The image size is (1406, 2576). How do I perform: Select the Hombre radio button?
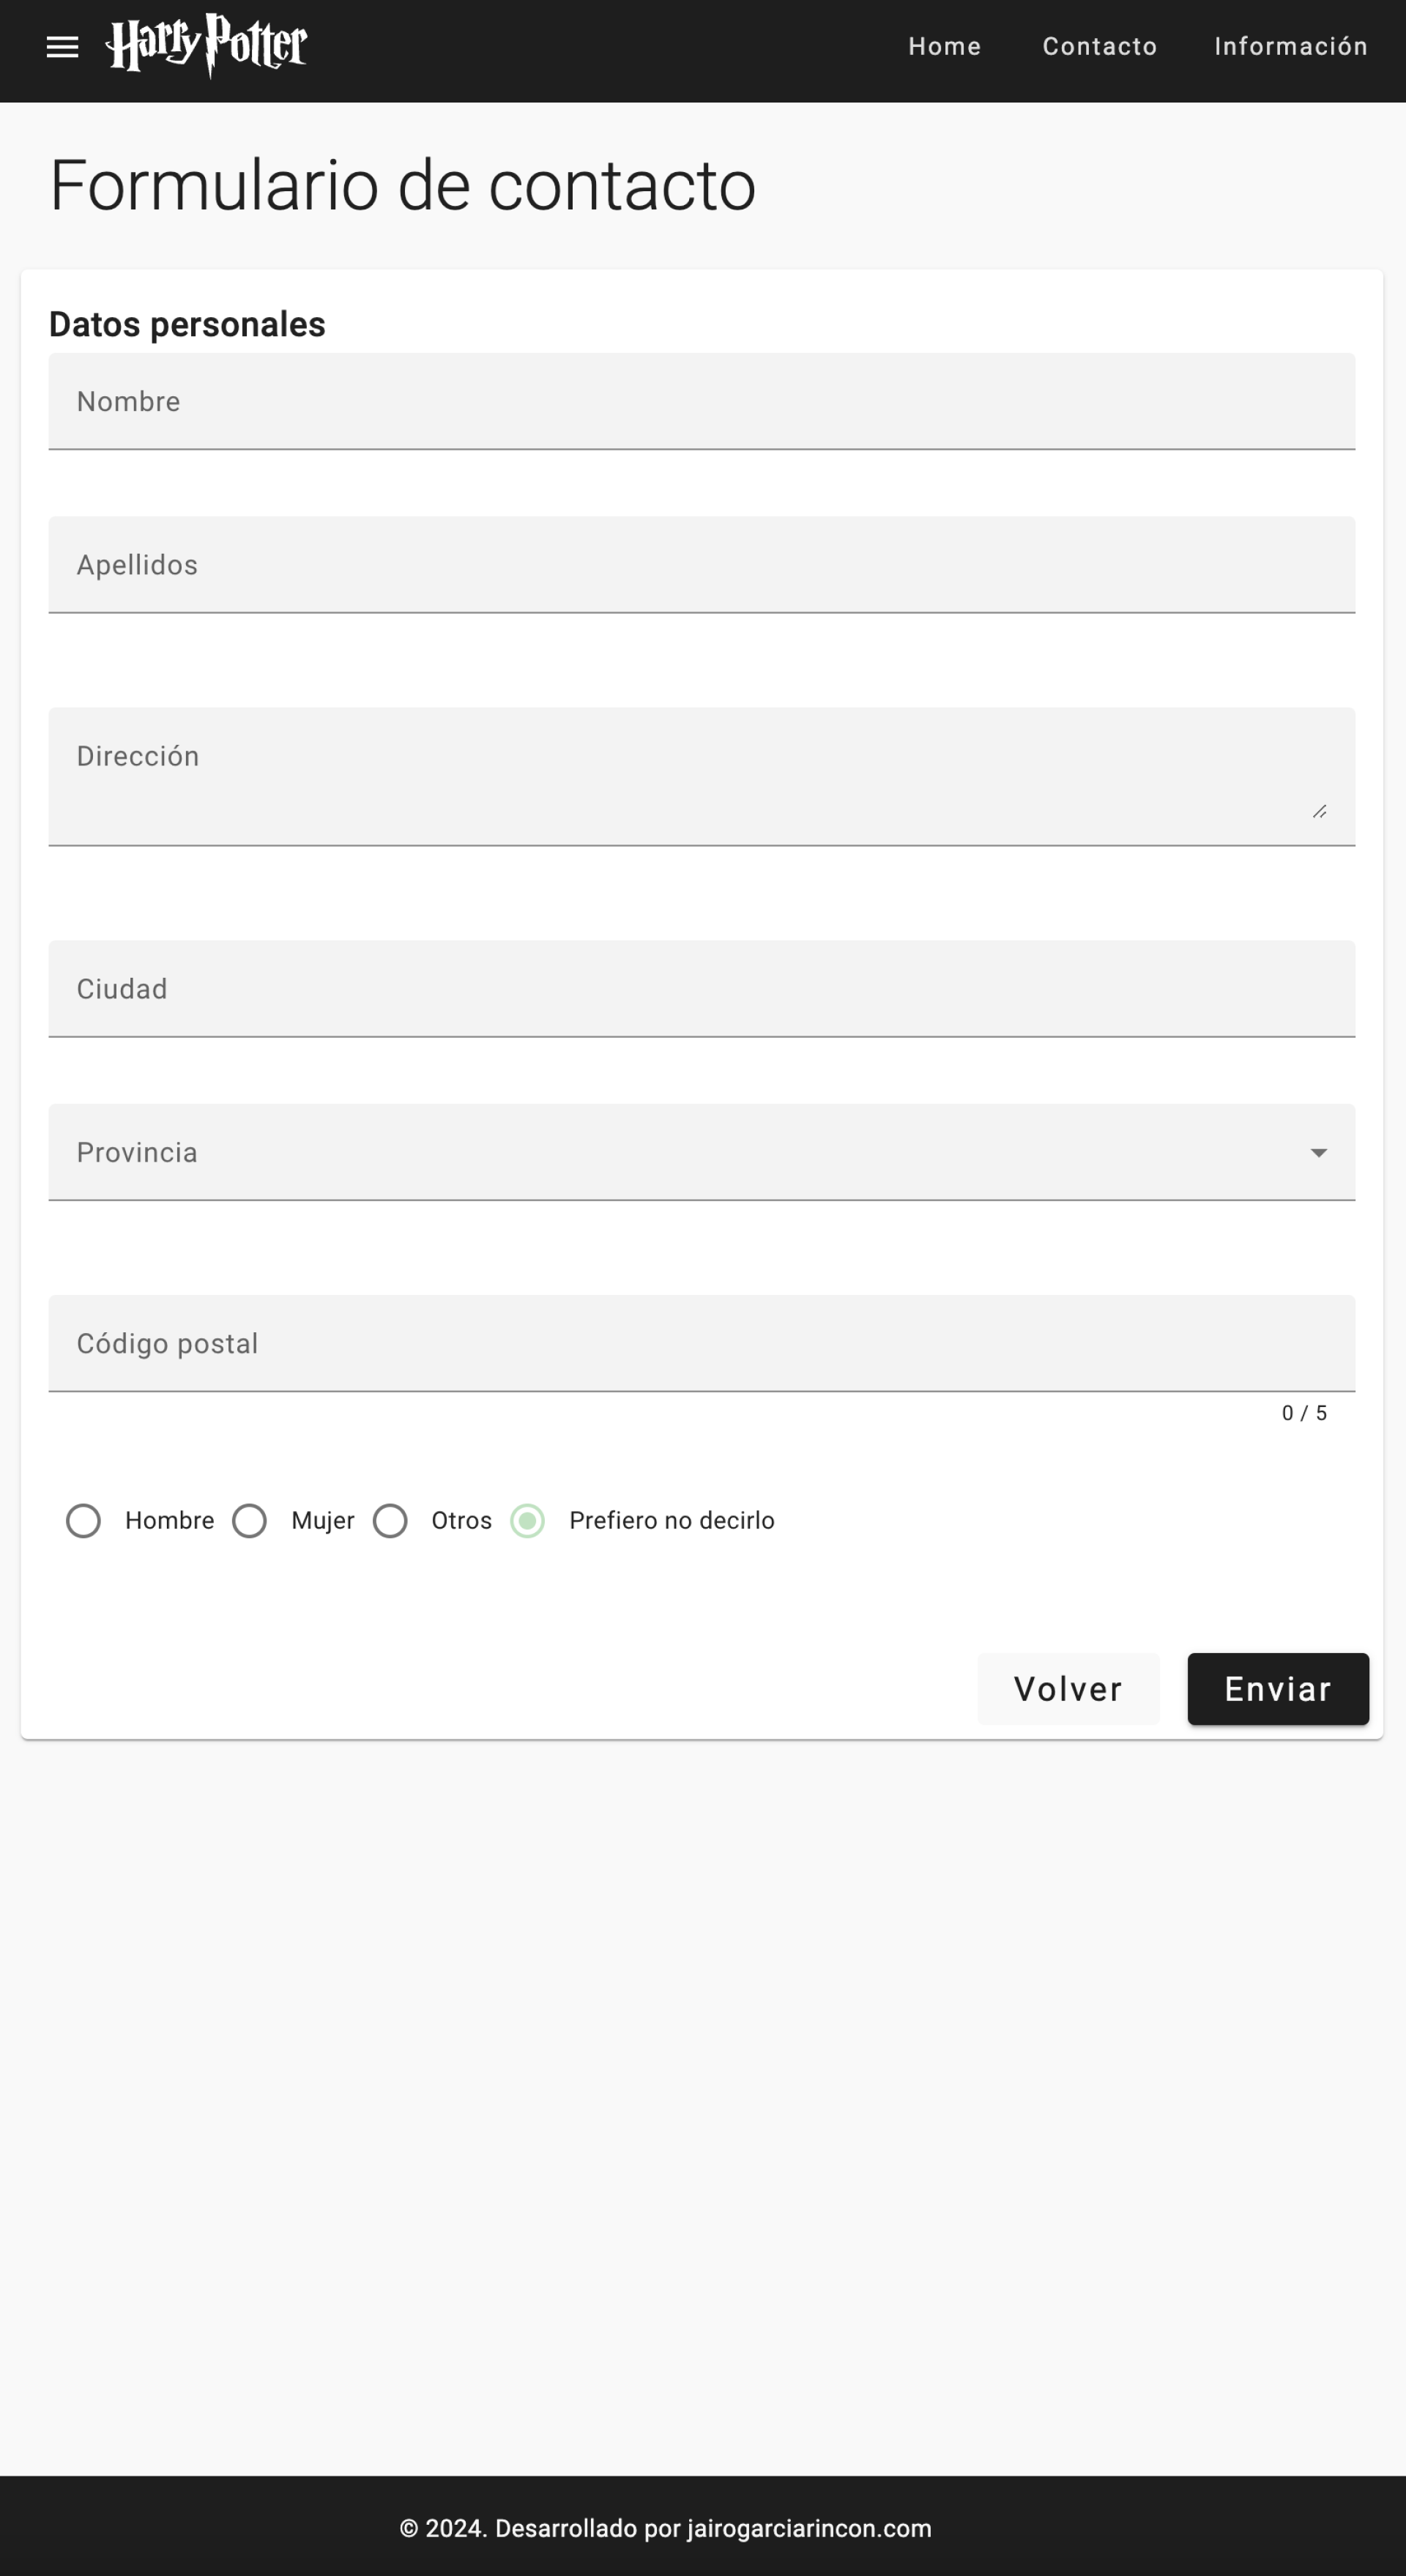[x=84, y=1521]
